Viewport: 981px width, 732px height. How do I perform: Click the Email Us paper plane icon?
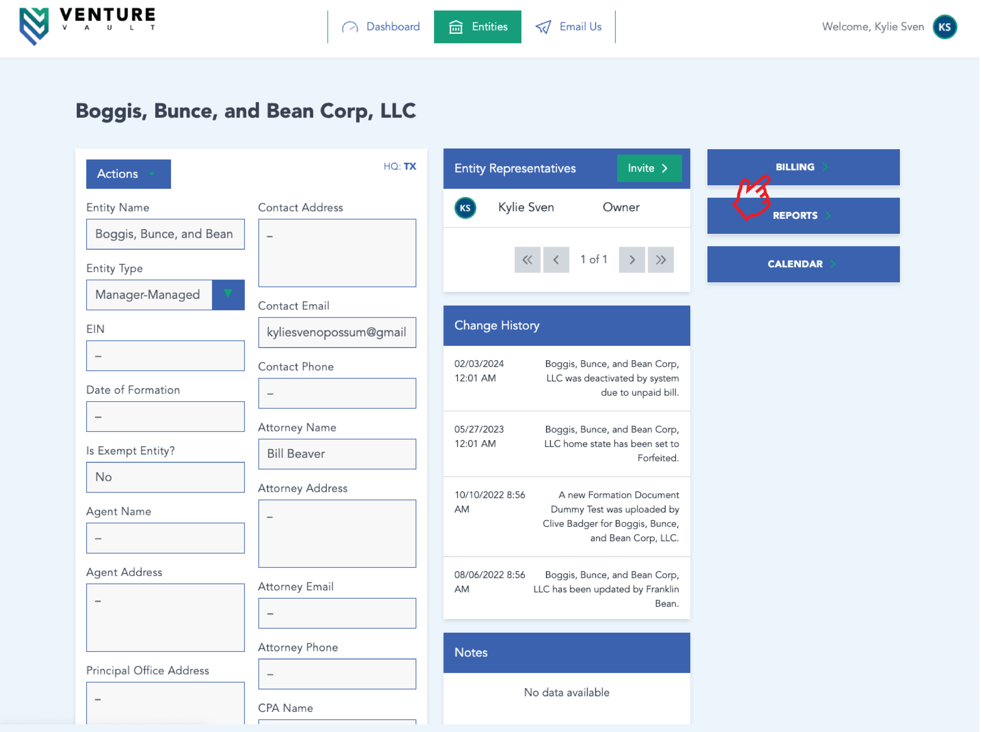543,27
